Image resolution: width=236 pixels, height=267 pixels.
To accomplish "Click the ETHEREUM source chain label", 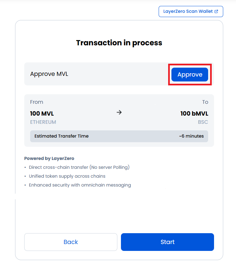I will 43,122.
